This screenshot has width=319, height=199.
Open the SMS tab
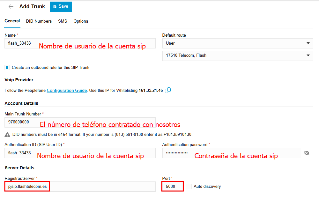click(x=63, y=21)
